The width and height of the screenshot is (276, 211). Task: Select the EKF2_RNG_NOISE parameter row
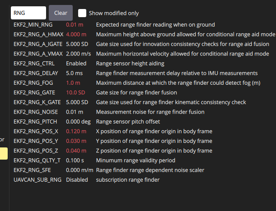pos(36,112)
